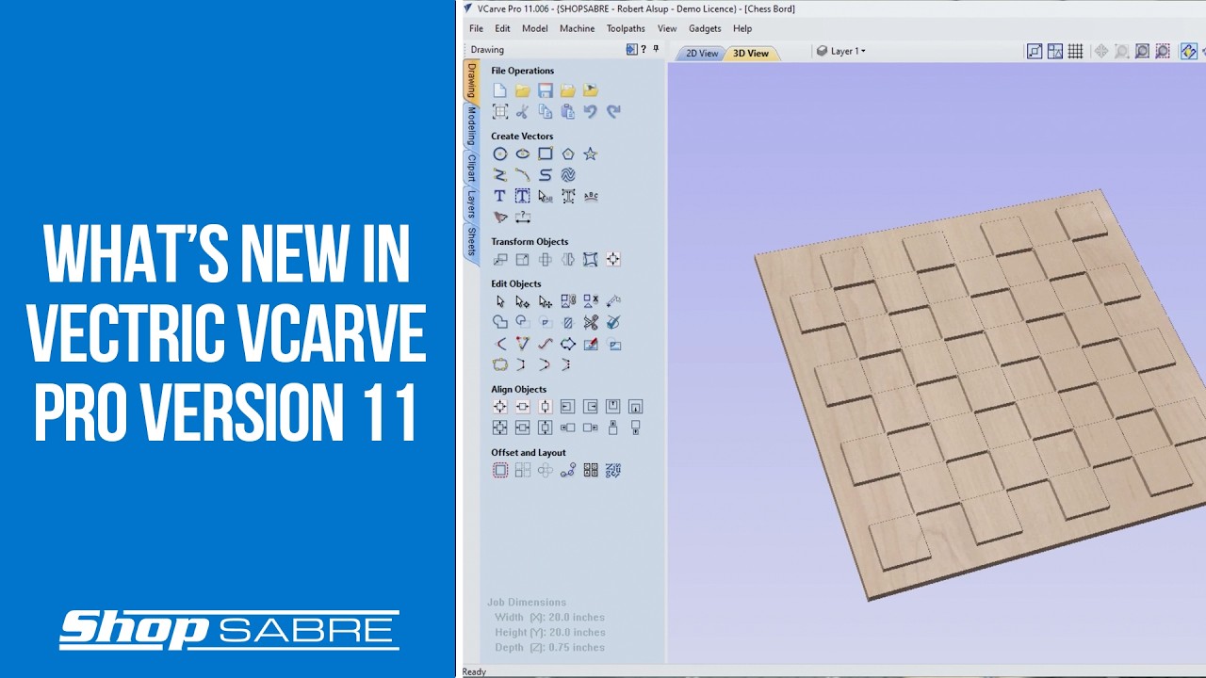Open the Toolpaths menu
Image resolution: width=1206 pixels, height=678 pixels.
[626, 28]
